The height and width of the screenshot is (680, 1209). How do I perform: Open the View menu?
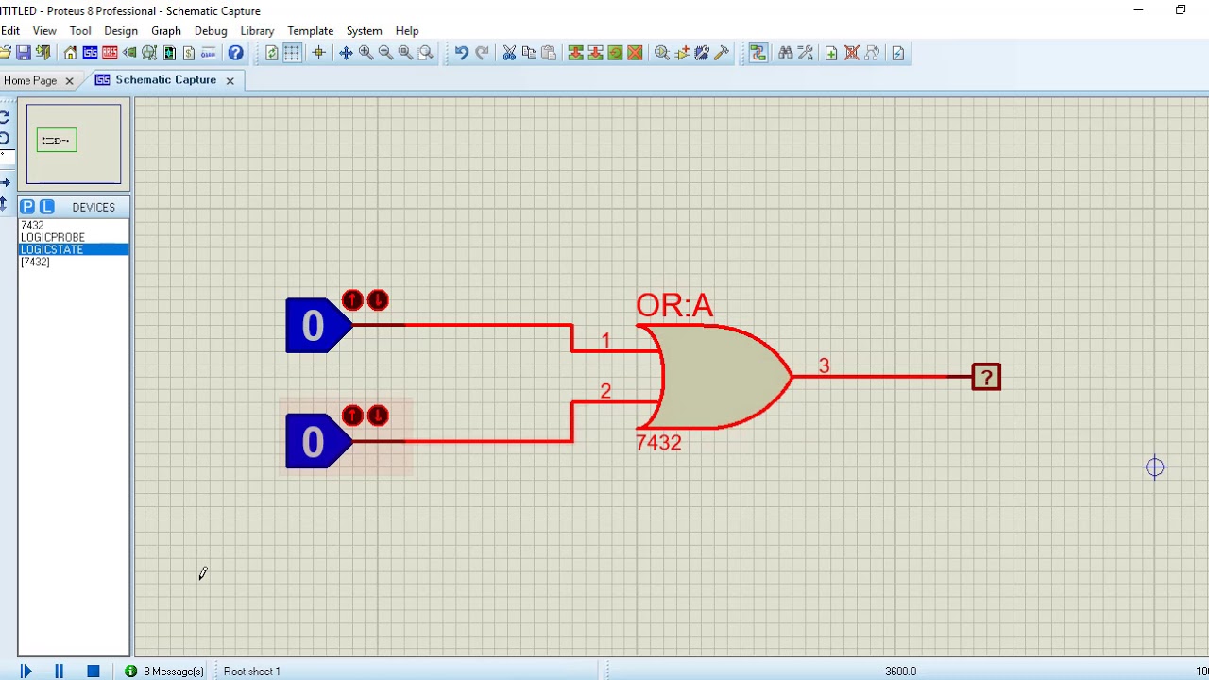[44, 31]
